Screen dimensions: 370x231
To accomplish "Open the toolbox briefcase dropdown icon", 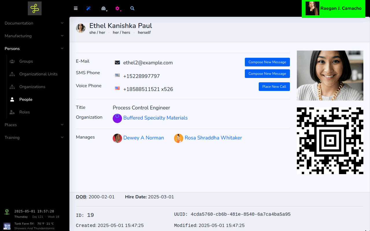I will pyautogui.click(x=103, y=8).
